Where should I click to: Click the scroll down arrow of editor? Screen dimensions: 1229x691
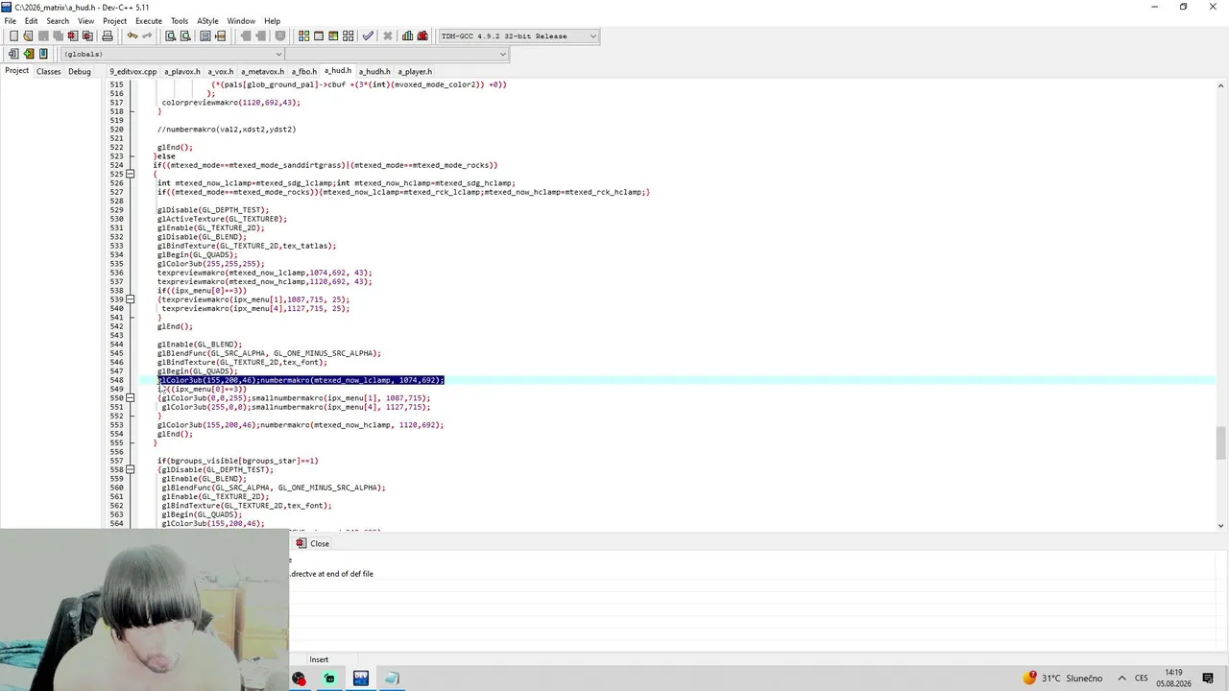tap(1221, 525)
